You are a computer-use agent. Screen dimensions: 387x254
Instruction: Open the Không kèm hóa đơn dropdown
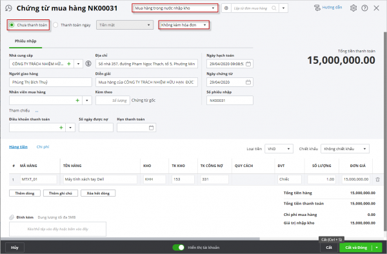coord(184,25)
